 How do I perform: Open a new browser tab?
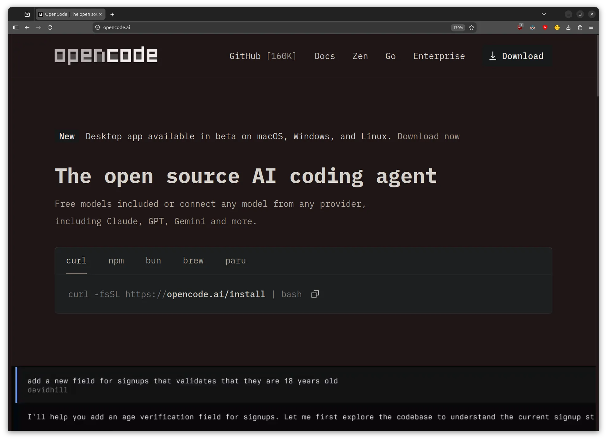(x=112, y=14)
